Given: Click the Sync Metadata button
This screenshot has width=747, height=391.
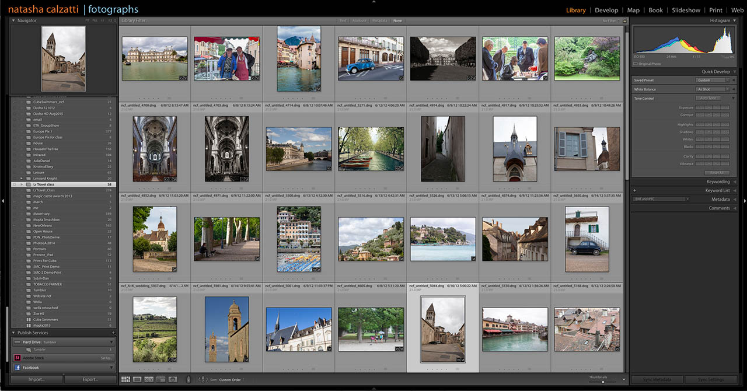Looking at the screenshot, I should 658,379.
